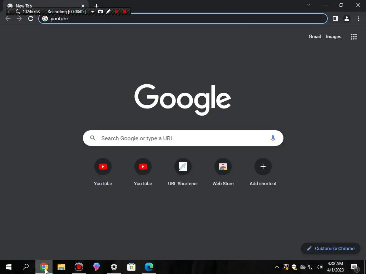Click the Recording timer text
This screenshot has height=274, width=366.
tap(66, 12)
